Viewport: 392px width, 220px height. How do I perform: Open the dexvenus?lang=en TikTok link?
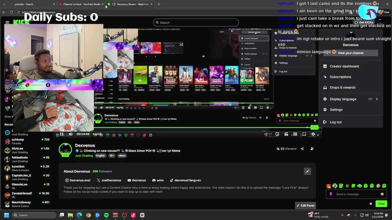pyautogui.click(x=186, y=180)
